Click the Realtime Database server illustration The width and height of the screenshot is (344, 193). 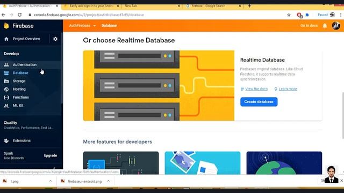pos(159,86)
